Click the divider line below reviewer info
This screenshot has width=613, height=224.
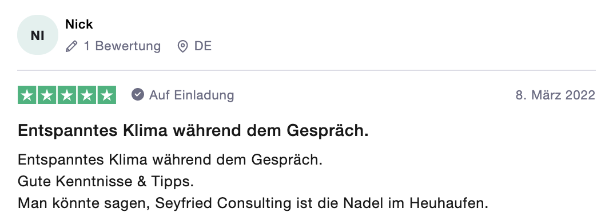(x=307, y=71)
